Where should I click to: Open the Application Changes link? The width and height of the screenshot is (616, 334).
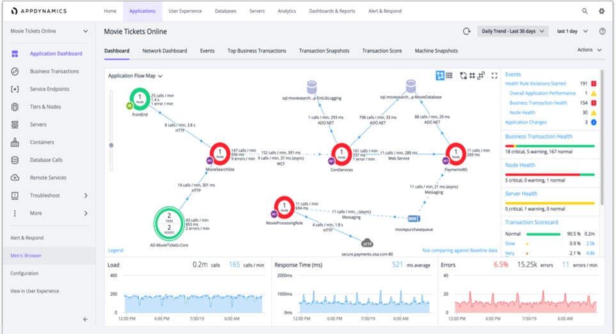tap(526, 123)
